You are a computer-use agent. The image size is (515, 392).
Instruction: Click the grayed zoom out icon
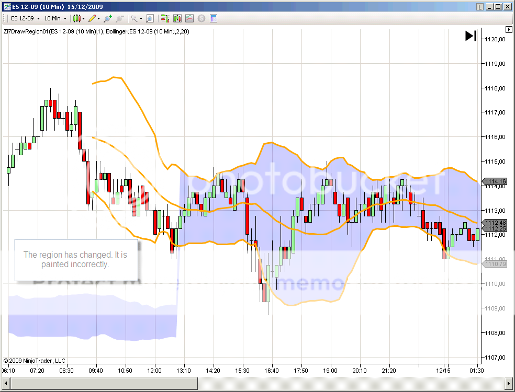click(x=120, y=18)
